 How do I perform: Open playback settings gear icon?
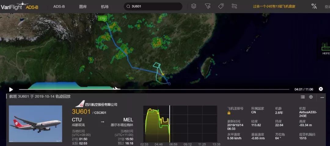tap(321, 89)
